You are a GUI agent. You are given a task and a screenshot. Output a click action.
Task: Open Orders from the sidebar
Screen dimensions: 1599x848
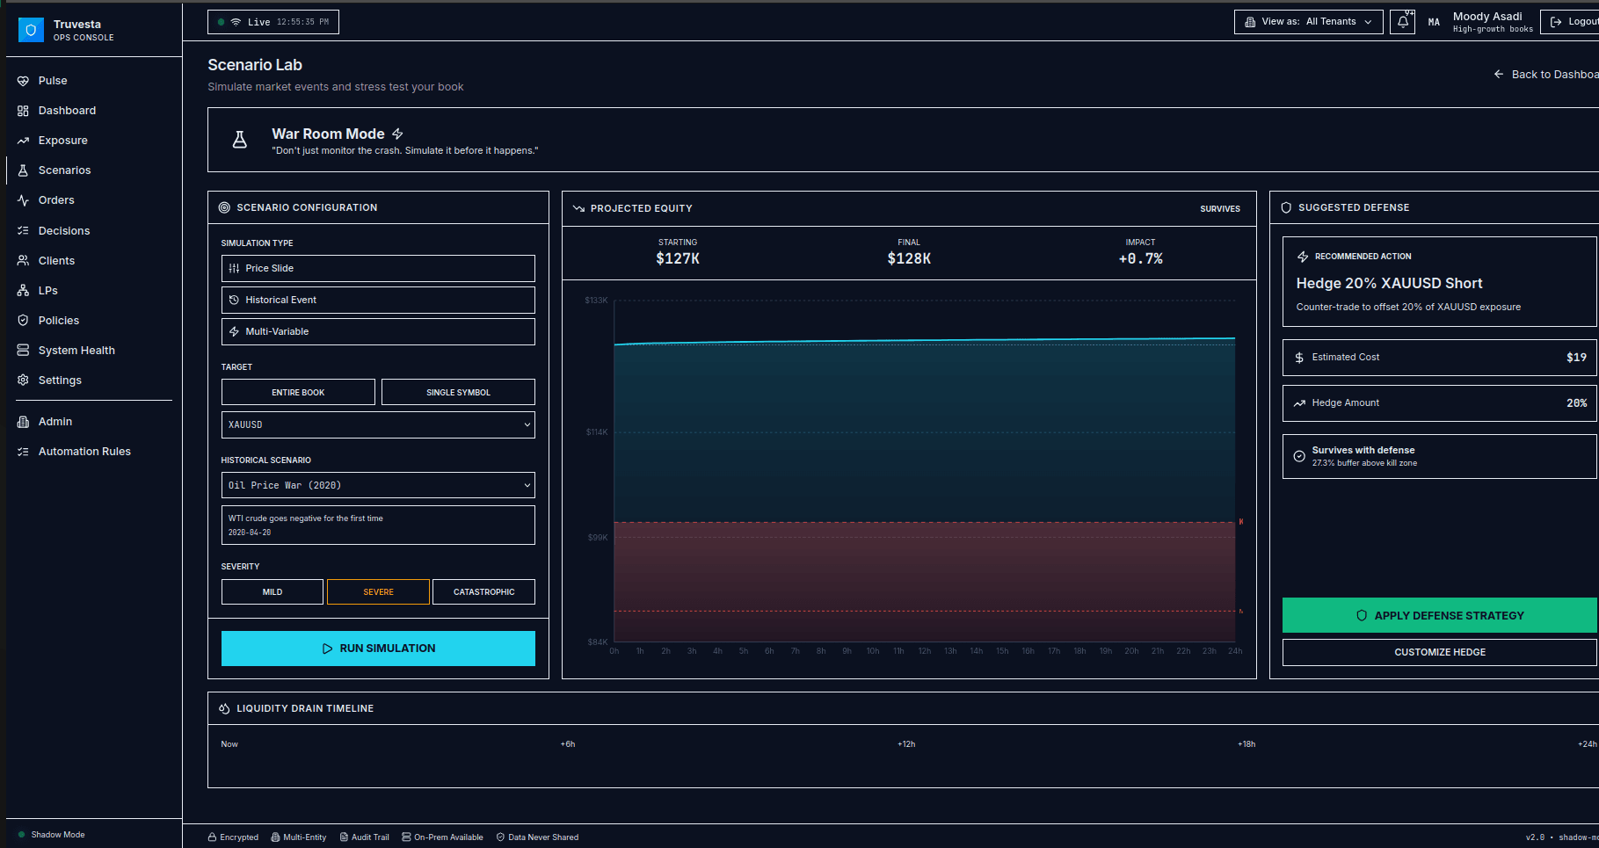pyautogui.click(x=56, y=200)
